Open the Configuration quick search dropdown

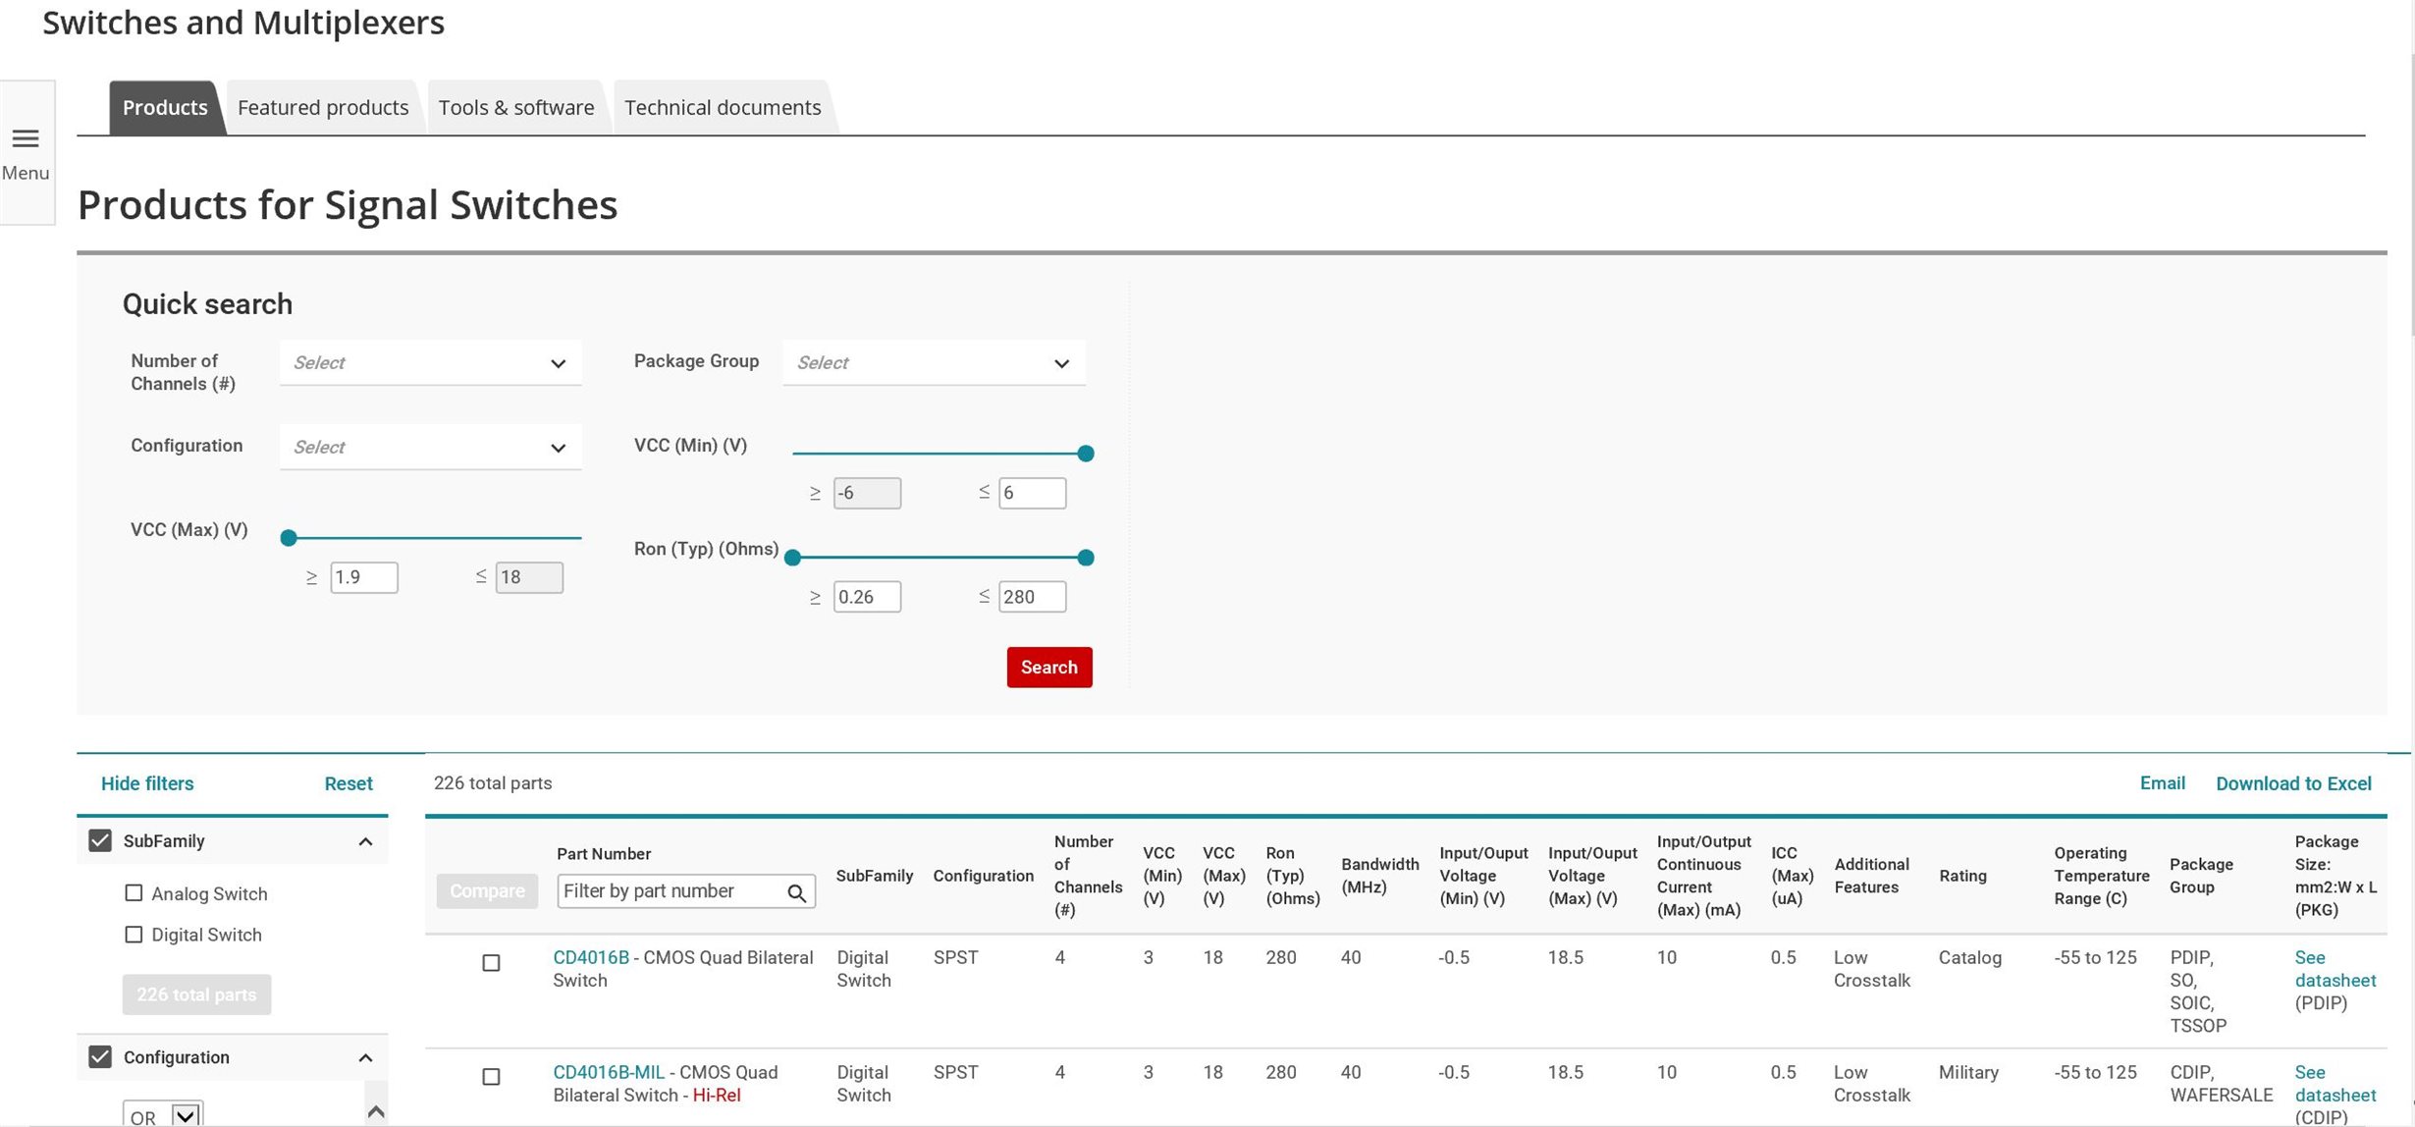tap(430, 447)
